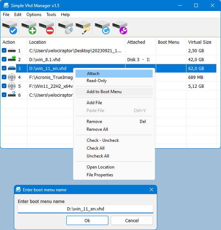Open the Options menu
221x230 pixels.
(34, 15)
